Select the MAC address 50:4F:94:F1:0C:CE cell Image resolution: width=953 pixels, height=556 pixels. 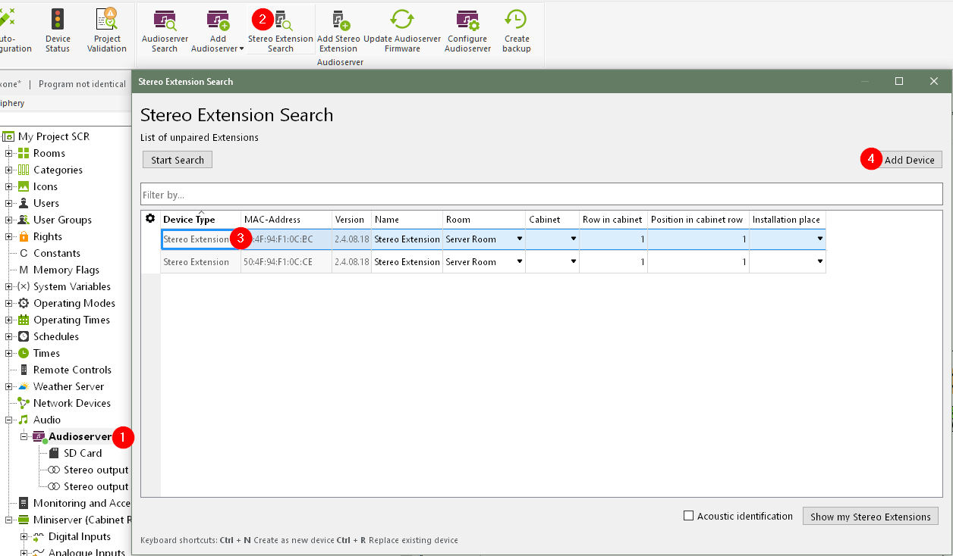287,262
